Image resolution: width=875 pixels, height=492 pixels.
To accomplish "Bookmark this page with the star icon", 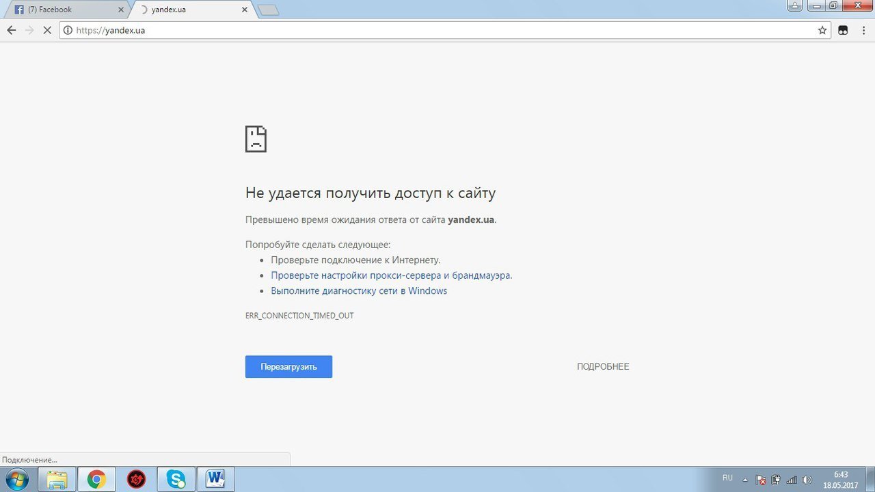I will 822,30.
